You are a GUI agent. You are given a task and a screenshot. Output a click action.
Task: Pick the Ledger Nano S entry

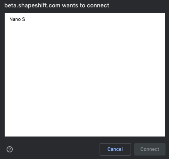(17, 19)
